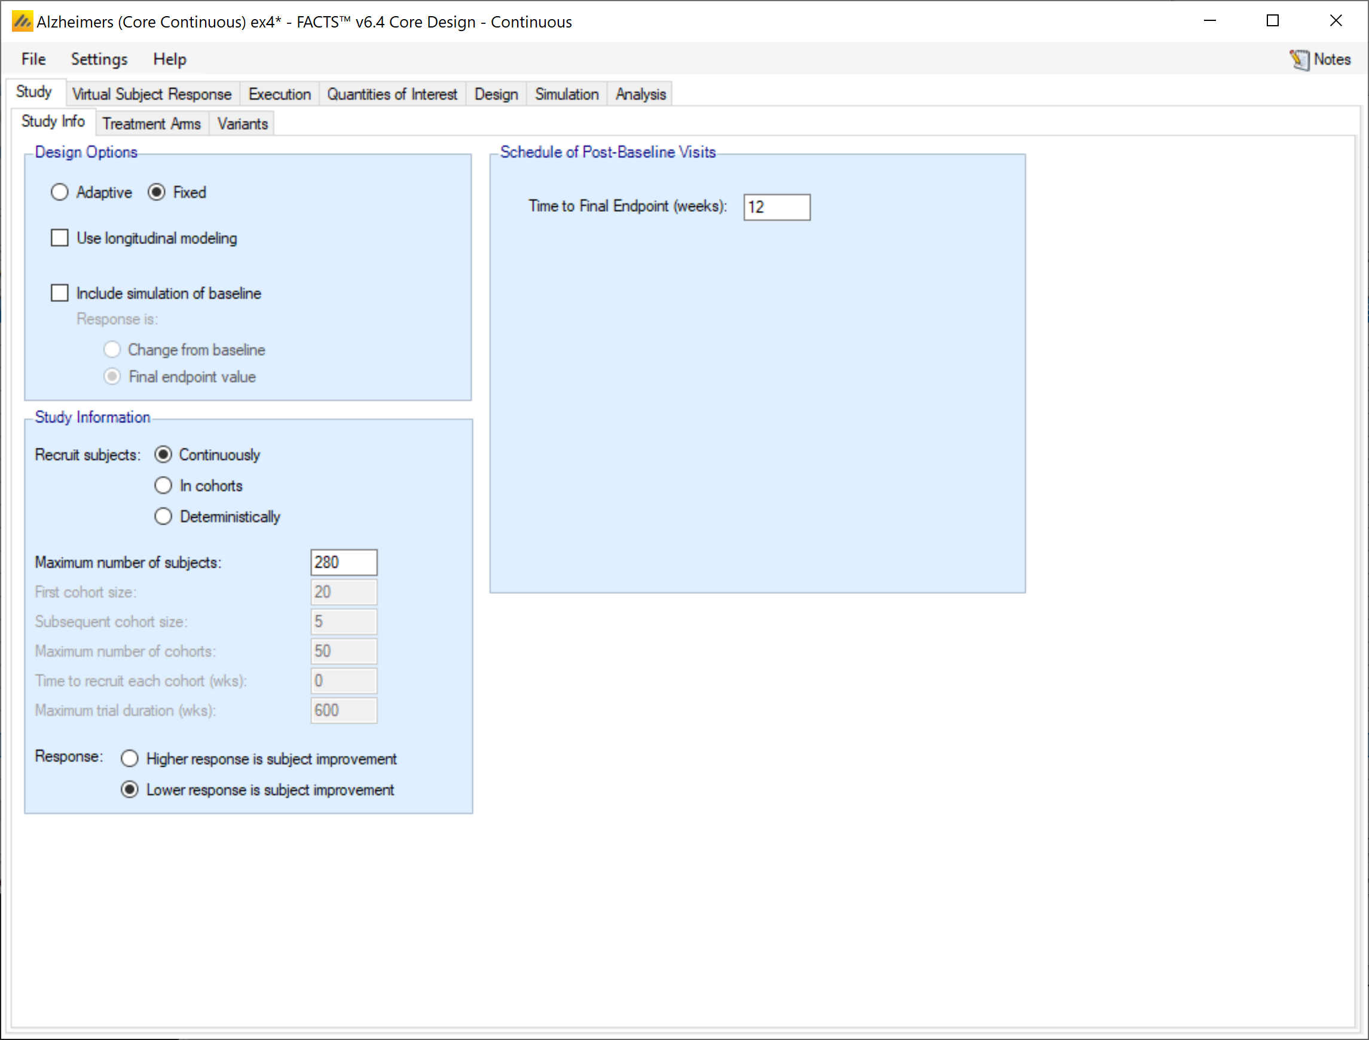Viewport: 1369px width, 1040px height.
Task: Click Time to Final Endpoint weeks field
Action: 776,208
